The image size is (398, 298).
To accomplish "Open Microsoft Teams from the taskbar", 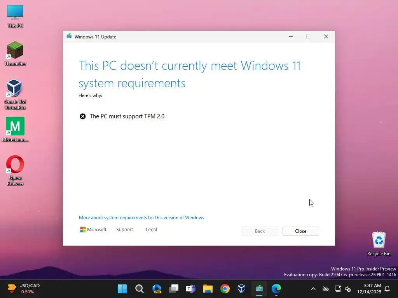I will pos(190,289).
